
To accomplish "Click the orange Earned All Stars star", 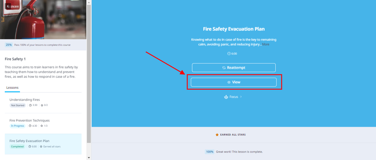I will tap(217, 135).
